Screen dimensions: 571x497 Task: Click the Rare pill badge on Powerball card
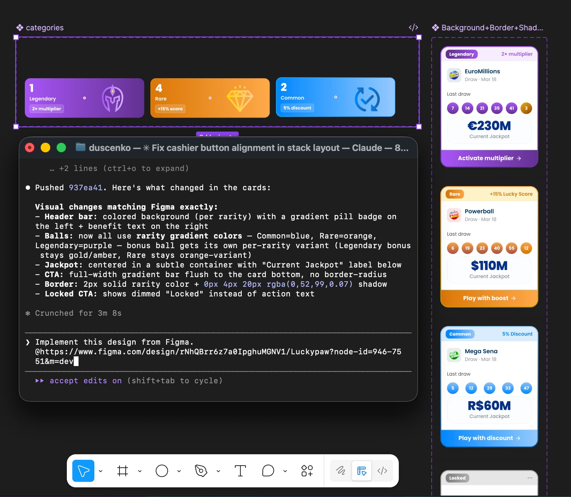(455, 194)
